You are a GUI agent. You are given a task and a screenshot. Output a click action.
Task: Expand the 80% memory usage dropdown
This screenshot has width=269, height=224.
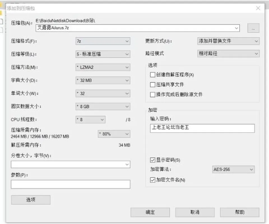[114, 134]
